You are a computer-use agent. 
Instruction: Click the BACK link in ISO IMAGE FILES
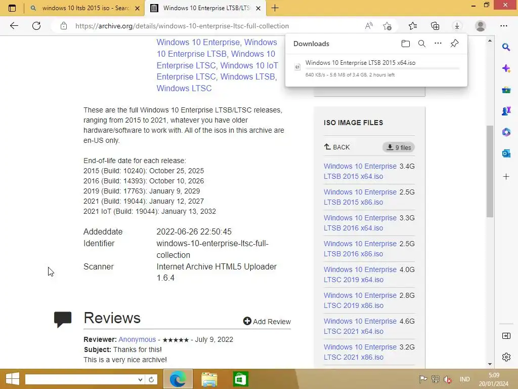tap(337, 147)
